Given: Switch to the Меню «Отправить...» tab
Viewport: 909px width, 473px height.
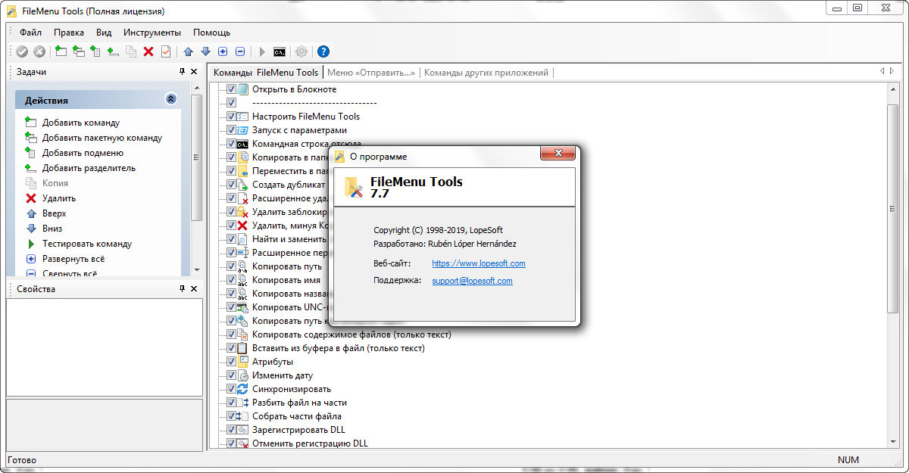Looking at the screenshot, I should point(371,73).
